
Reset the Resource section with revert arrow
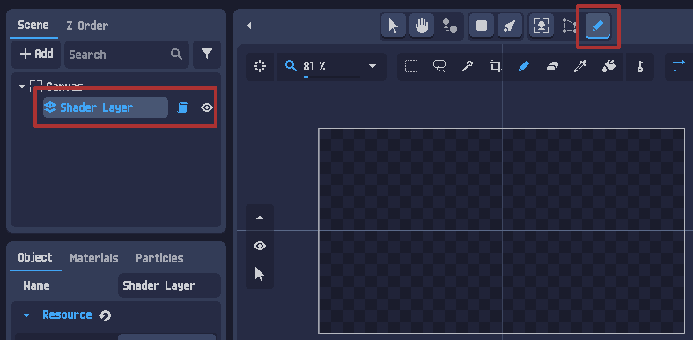105,315
